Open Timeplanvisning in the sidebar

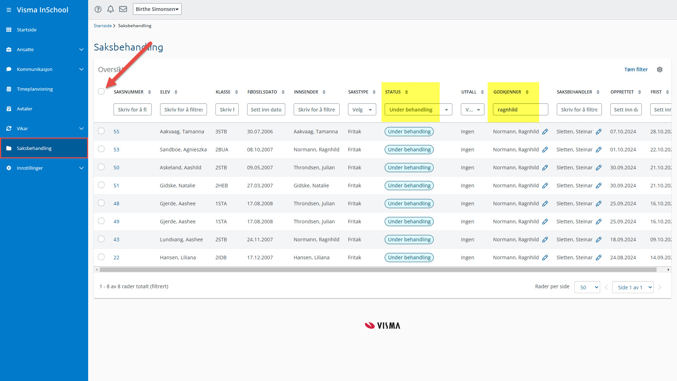(35, 89)
